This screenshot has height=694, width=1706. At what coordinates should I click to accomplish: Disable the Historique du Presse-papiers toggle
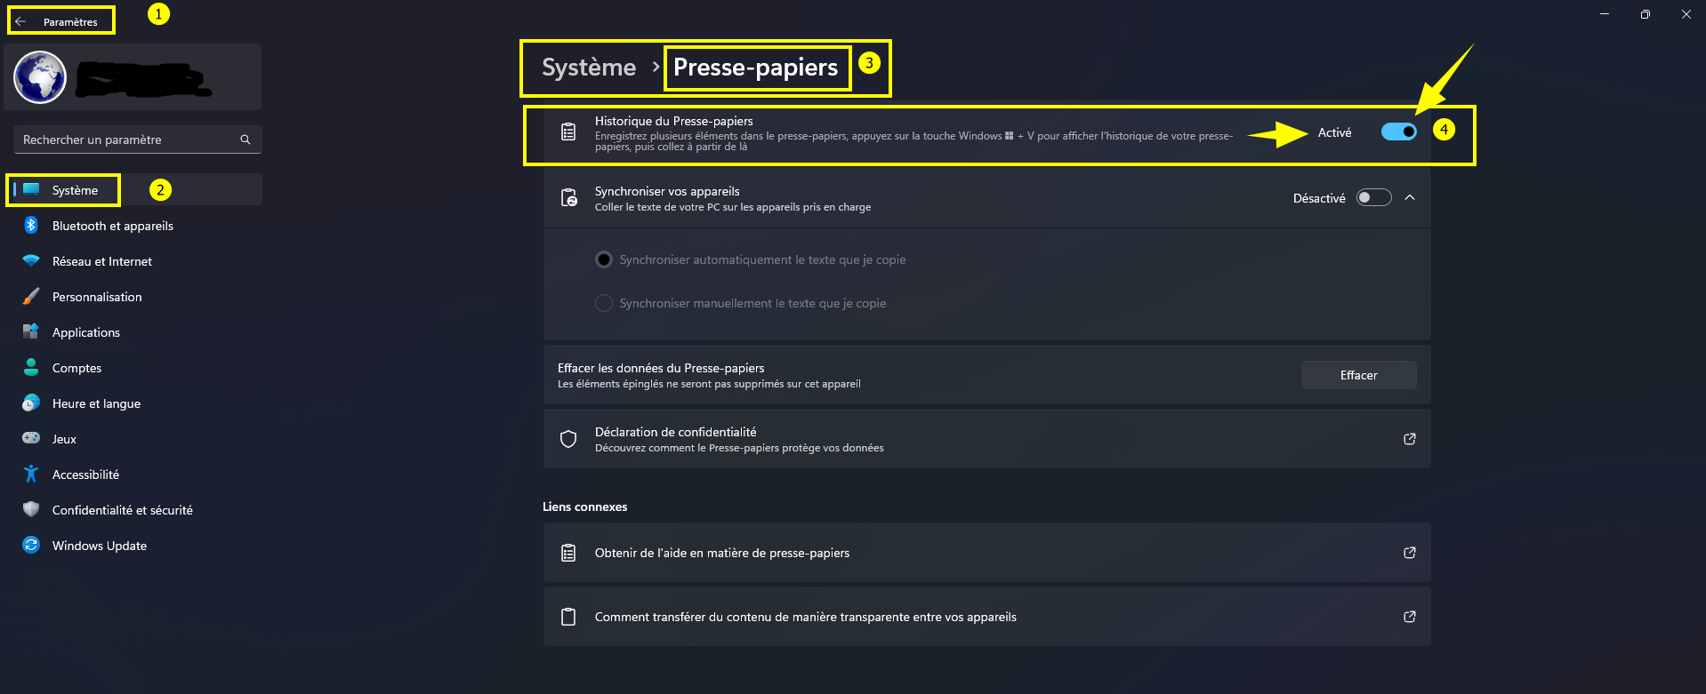click(1398, 132)
